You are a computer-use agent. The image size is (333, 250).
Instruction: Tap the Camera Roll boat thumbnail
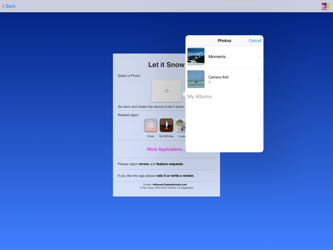196,79
